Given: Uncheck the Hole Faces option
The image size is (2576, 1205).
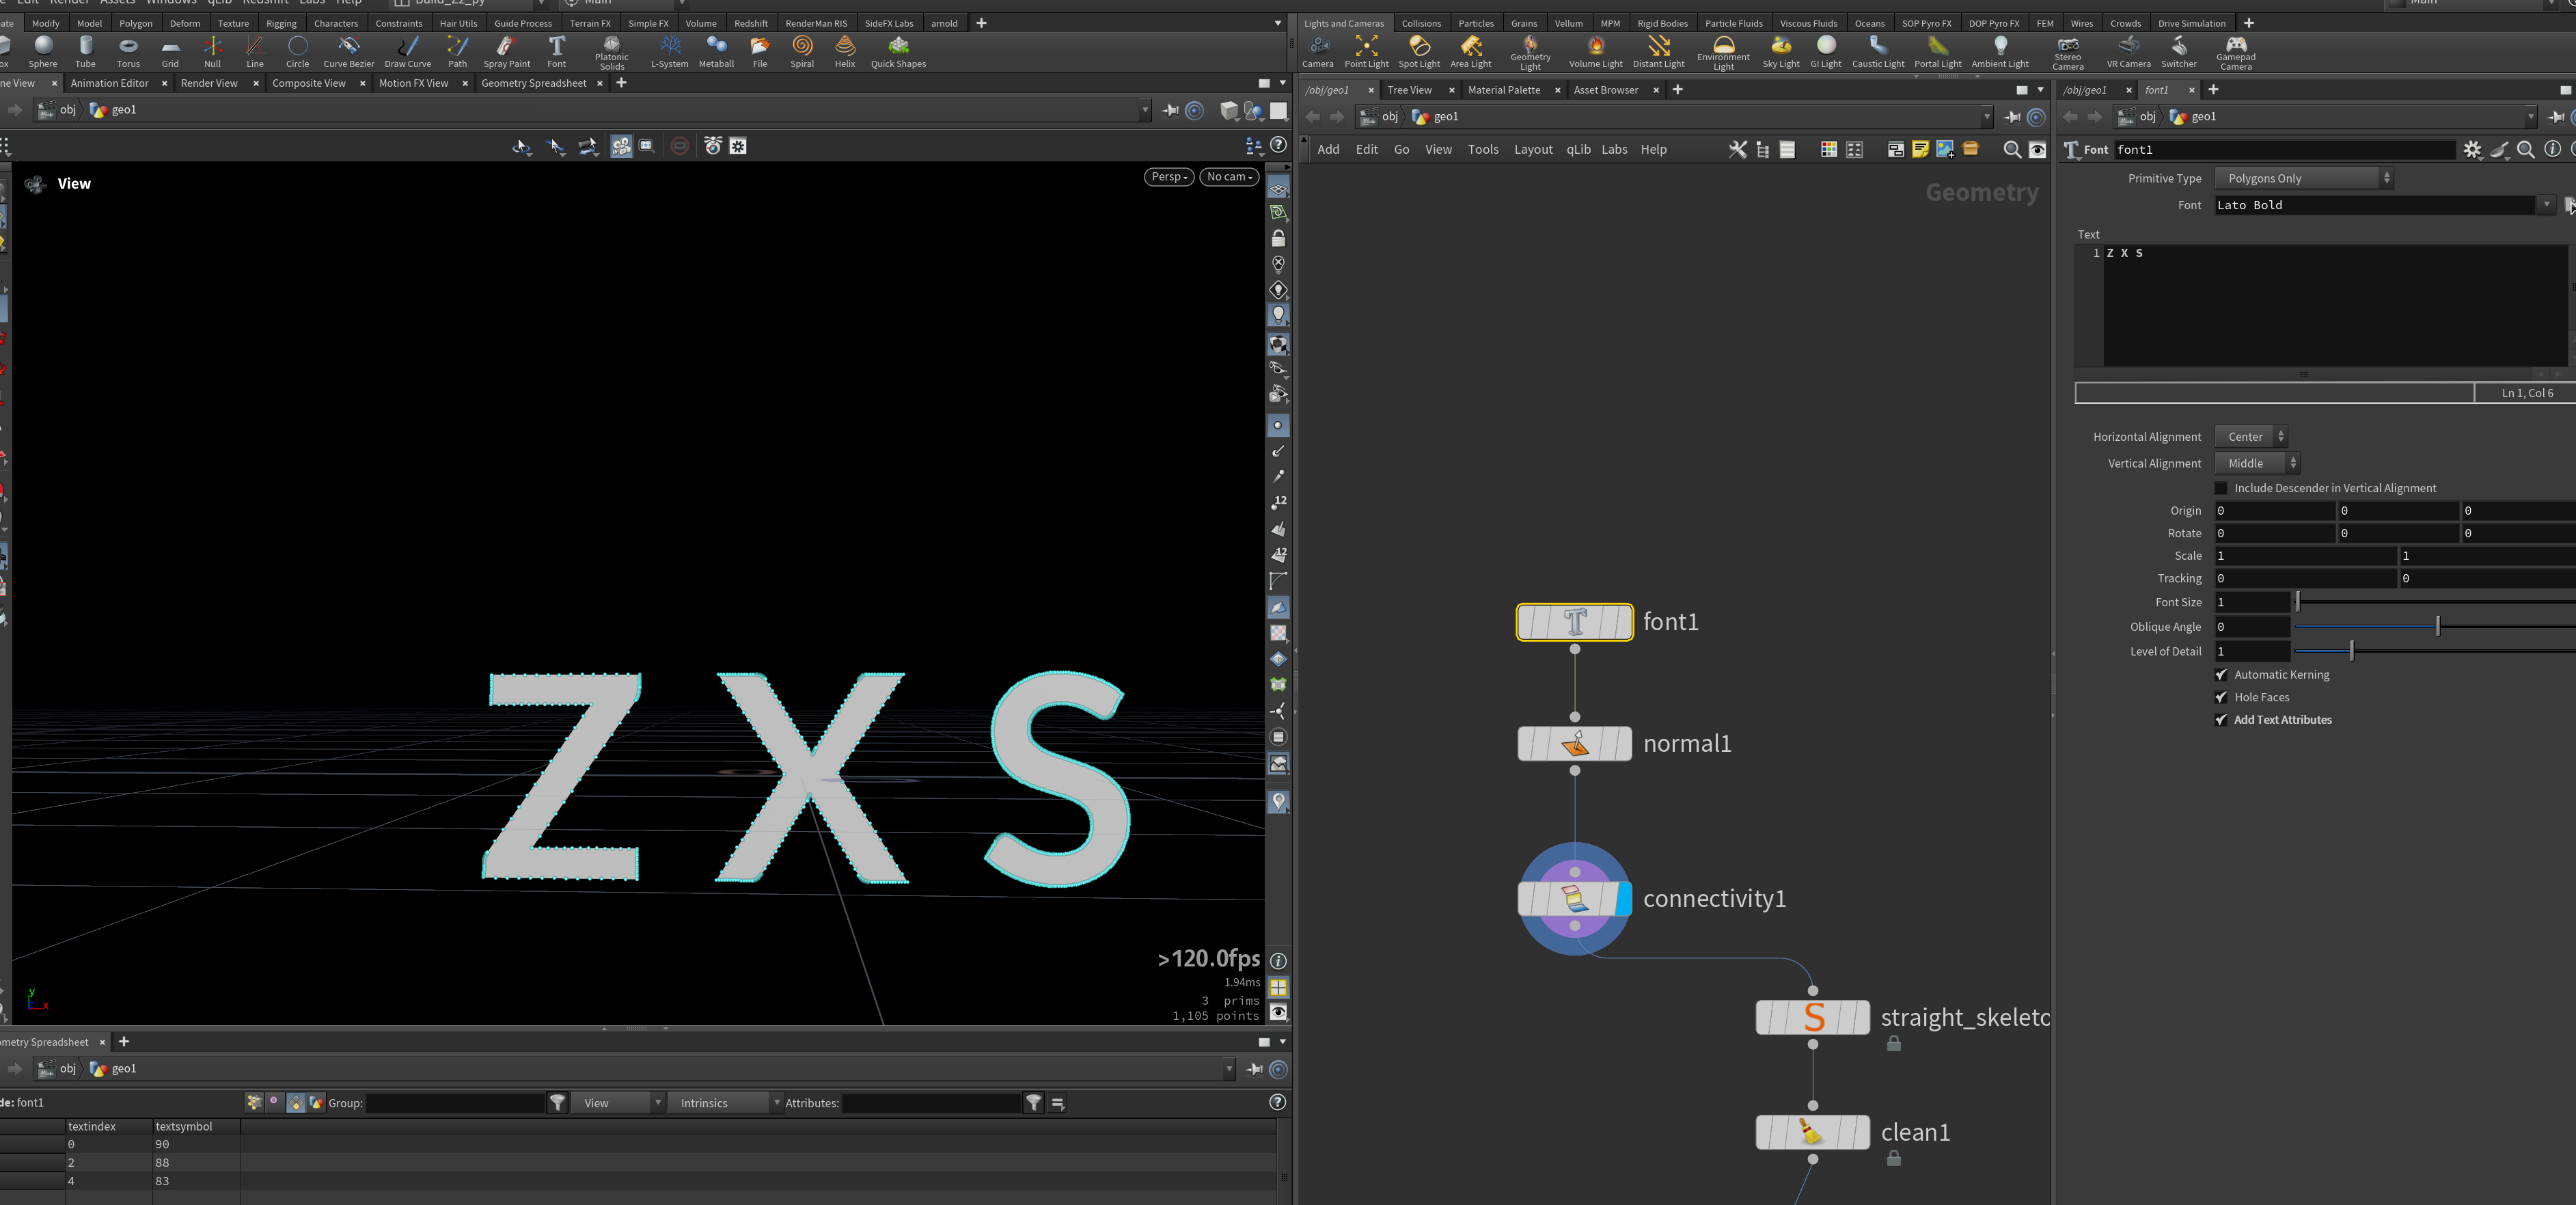Looking at the screenshot, I should (x=2221, y=697).
